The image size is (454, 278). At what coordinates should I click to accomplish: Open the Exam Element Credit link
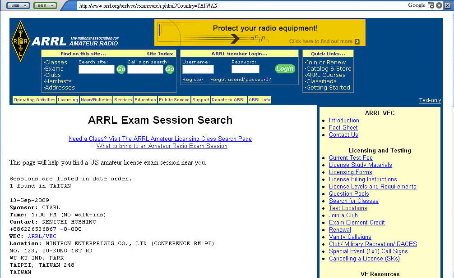[x=357, y=223]
